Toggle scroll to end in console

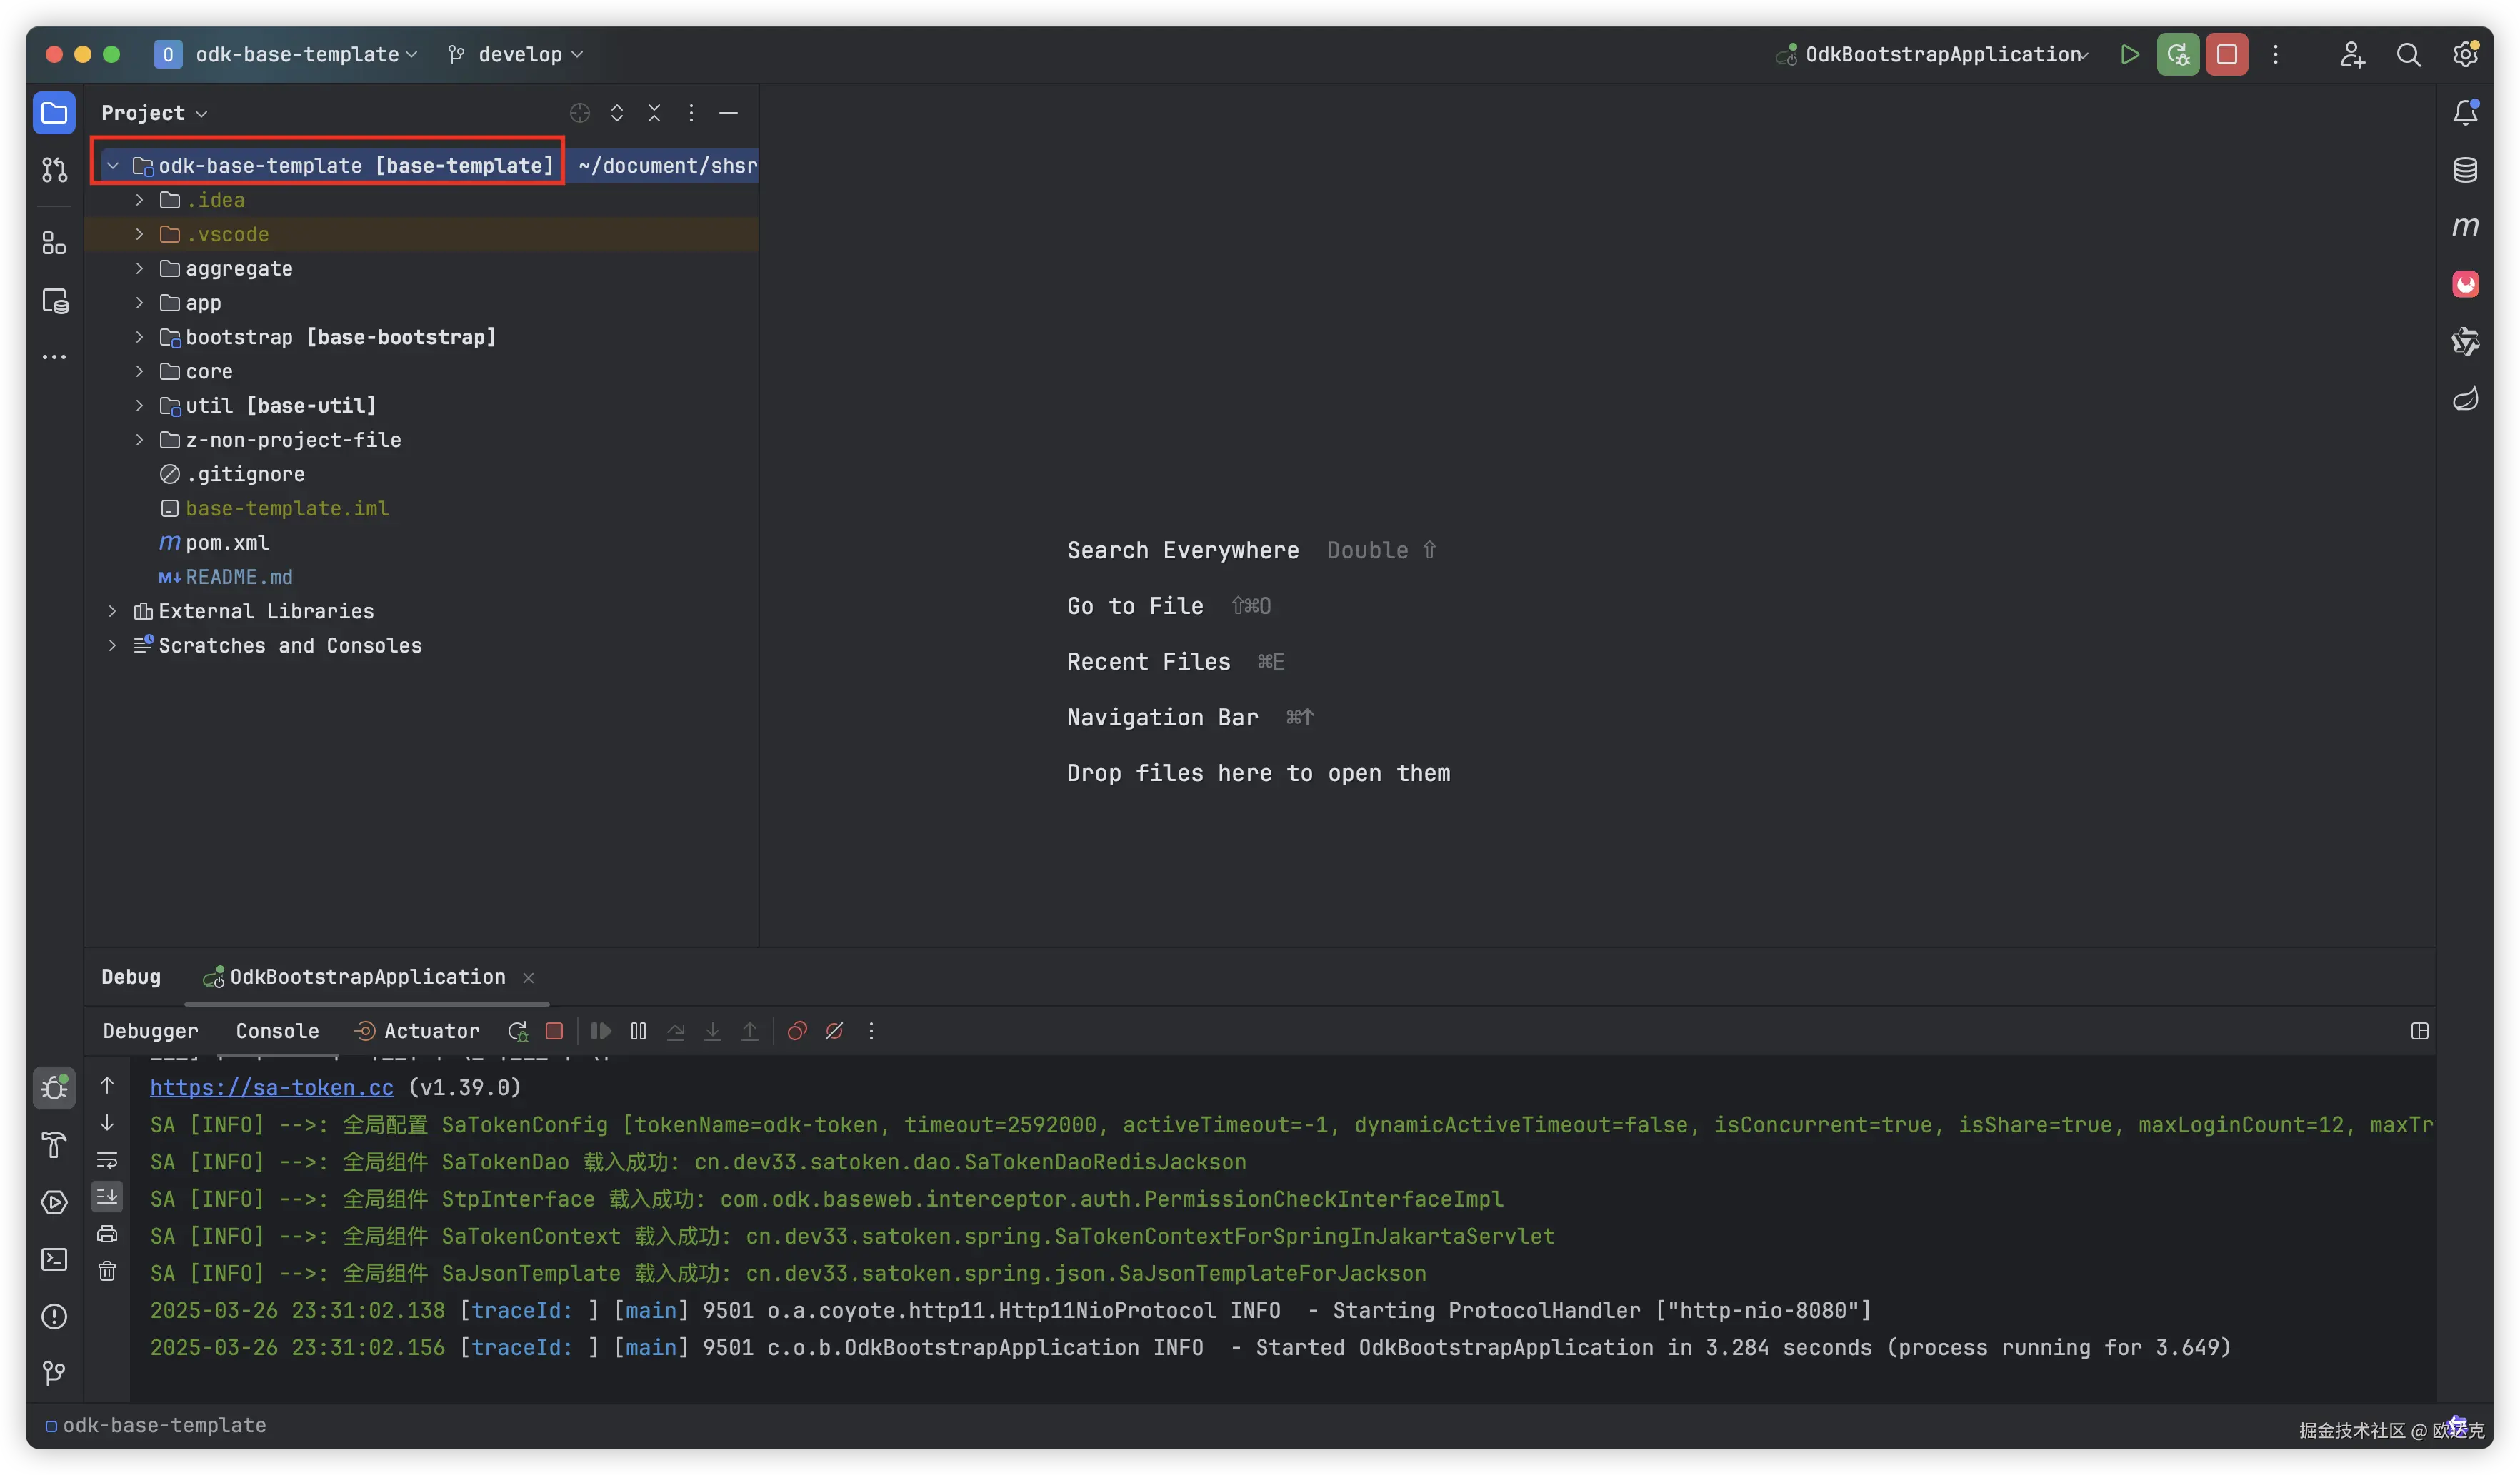pos(107,1196)
